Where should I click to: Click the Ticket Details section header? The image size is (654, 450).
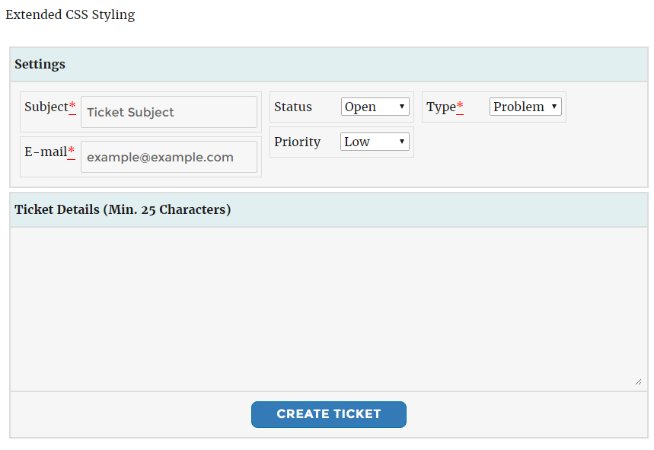tap(123, 209)
